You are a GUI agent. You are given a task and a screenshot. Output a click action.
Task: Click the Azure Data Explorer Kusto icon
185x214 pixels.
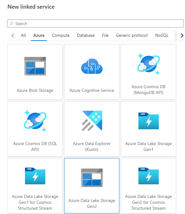click(x=92, y=121)
